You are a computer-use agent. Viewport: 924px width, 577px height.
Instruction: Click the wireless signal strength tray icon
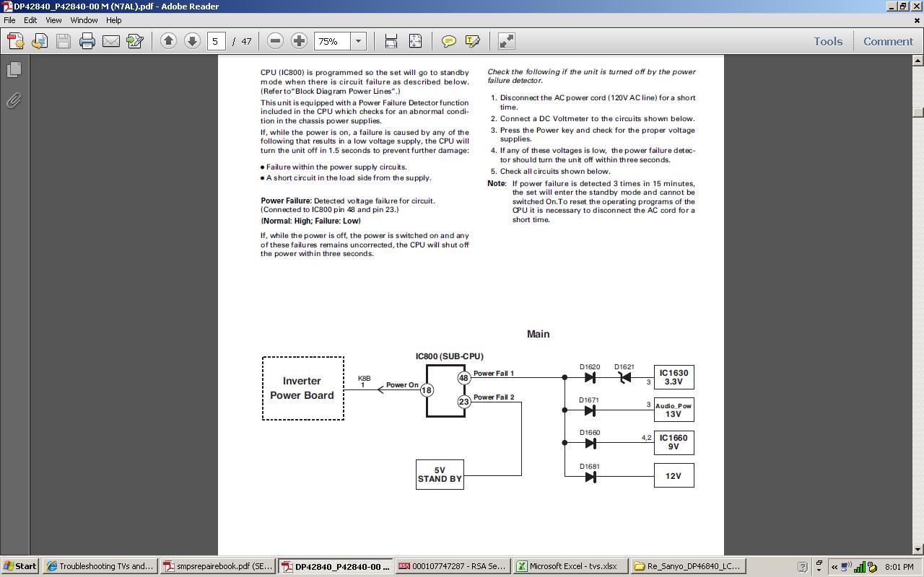point(860,567)
